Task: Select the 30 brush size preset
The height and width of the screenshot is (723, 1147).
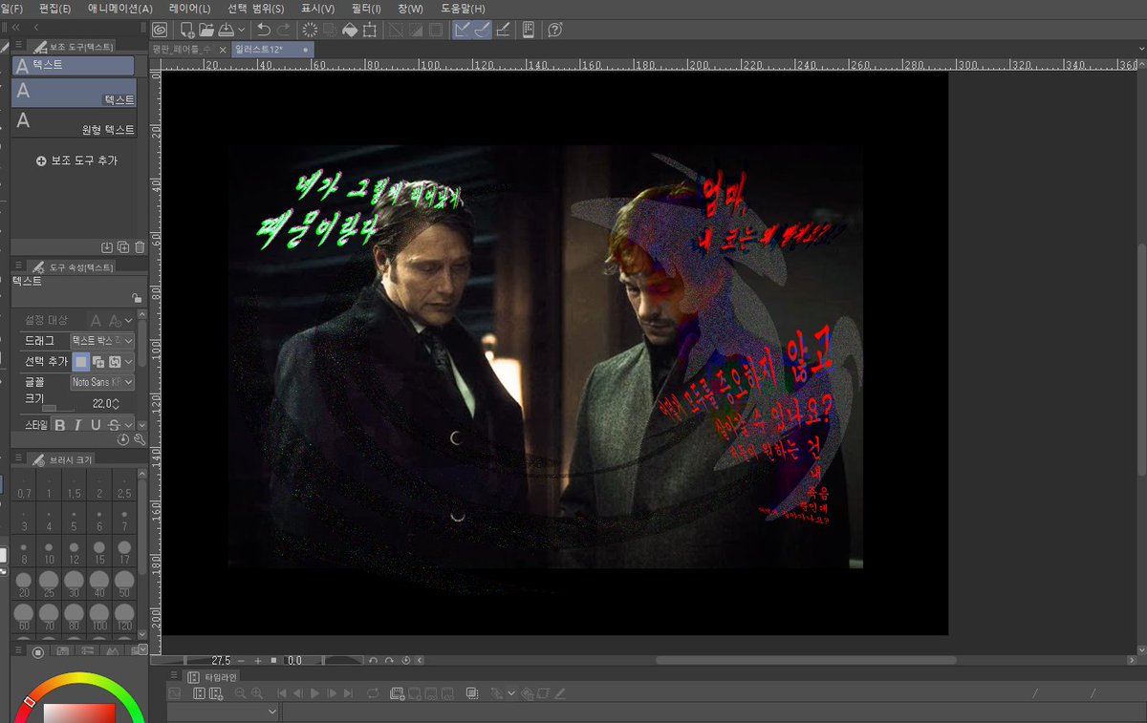Action: pos(73,583)
